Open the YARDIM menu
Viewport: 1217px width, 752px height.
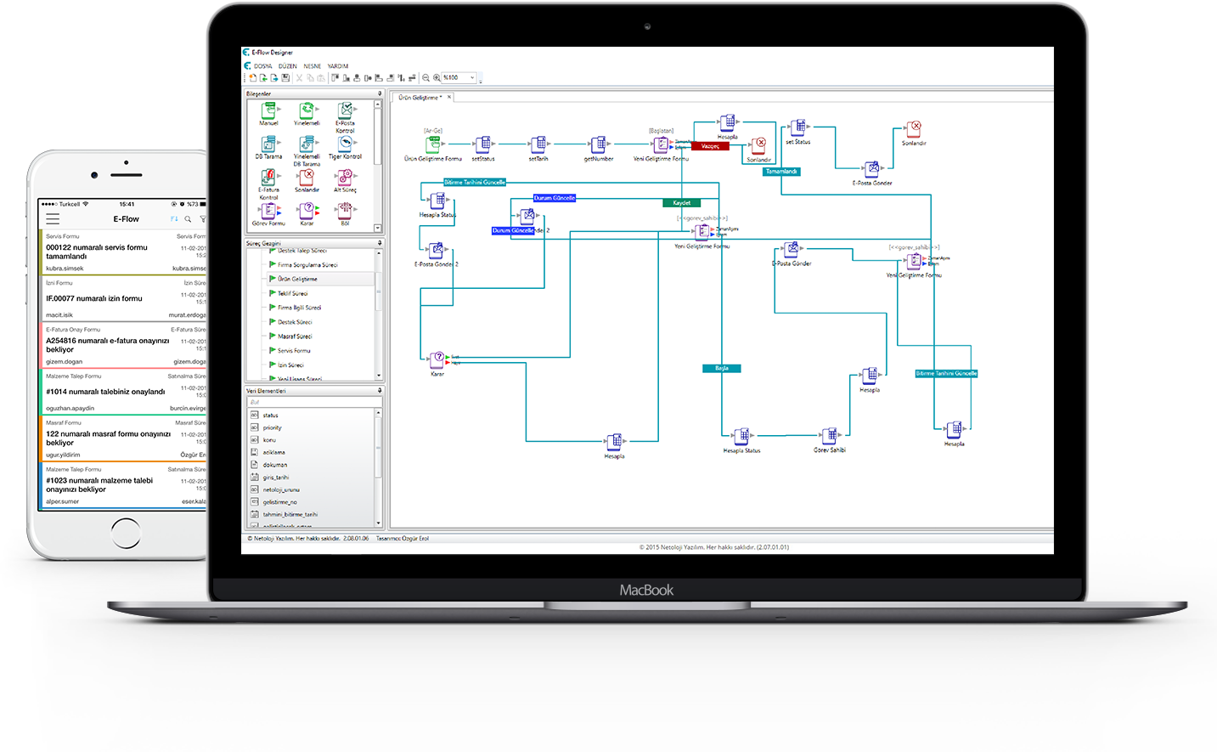pos(338,65)
